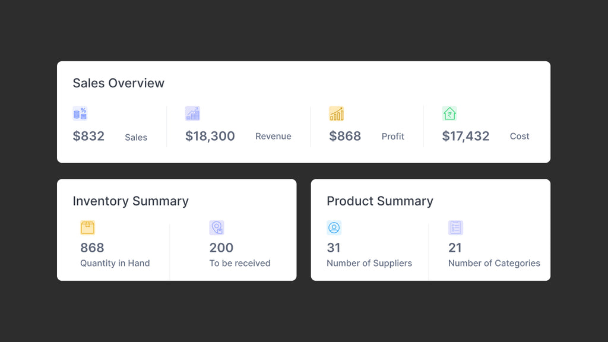The image size is (608, 342).
Task: Open the Number of Suppliers person icon
Action: click(334, 227)
